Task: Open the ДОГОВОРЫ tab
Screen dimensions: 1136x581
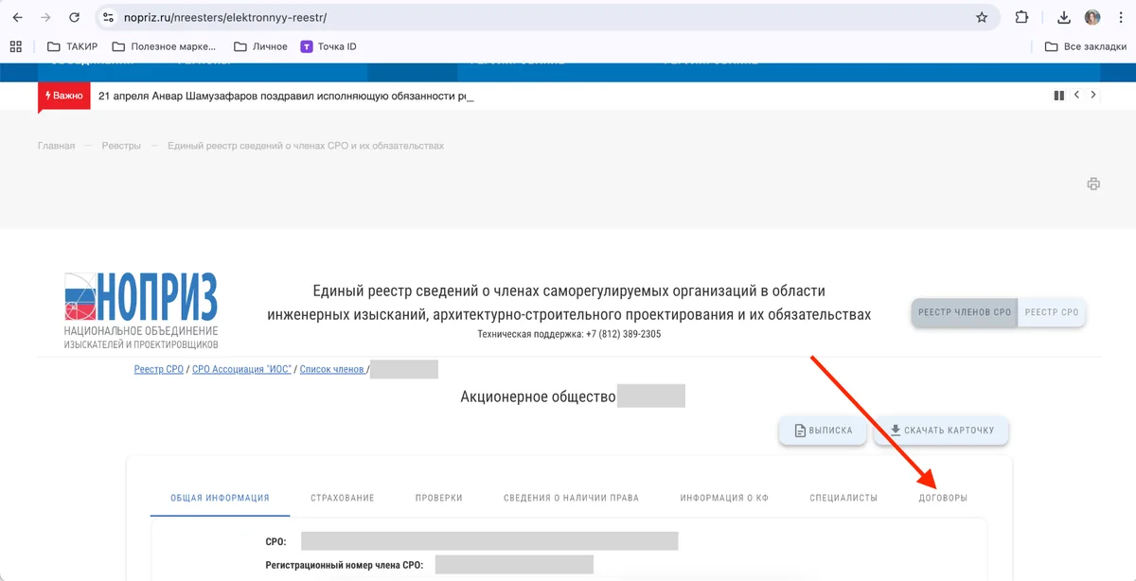Action: [943, 498]
